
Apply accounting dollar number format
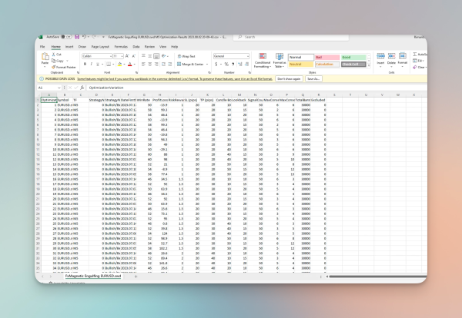[x=216, y=64]
